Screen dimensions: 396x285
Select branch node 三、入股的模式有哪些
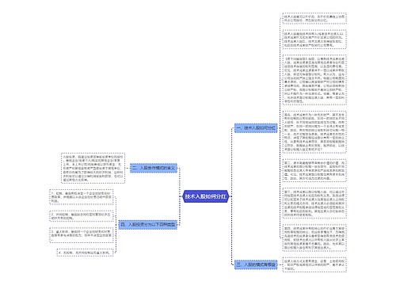coord(256,264)
